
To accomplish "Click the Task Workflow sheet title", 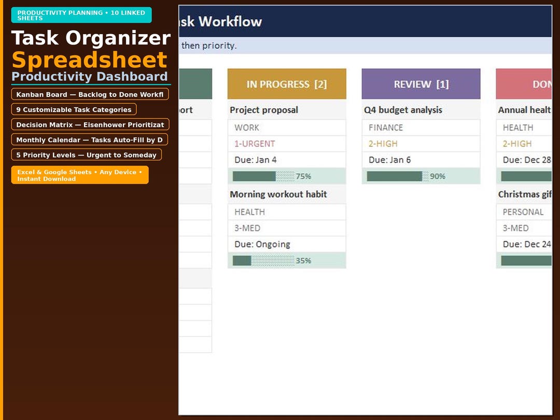I will point(220,21).
